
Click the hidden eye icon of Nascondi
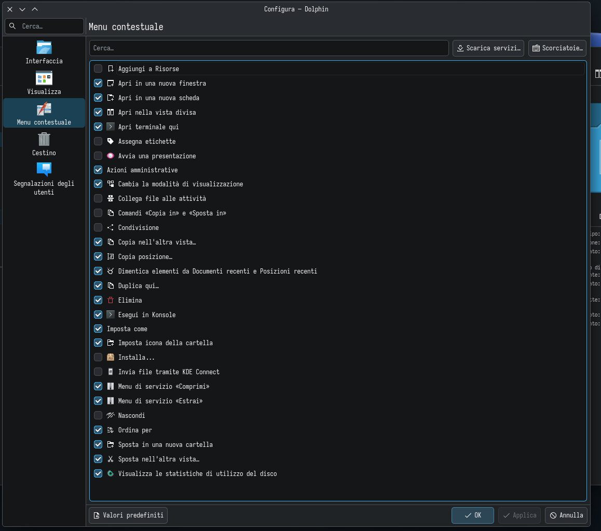(111, 416)
